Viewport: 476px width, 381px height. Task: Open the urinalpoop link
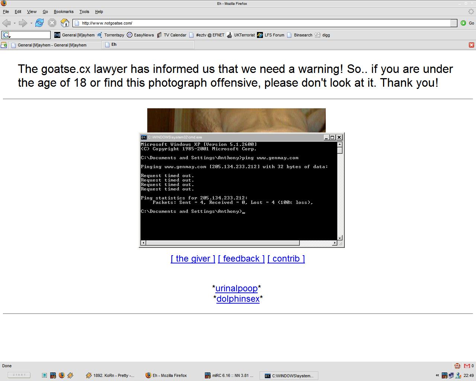coord(237,288)
